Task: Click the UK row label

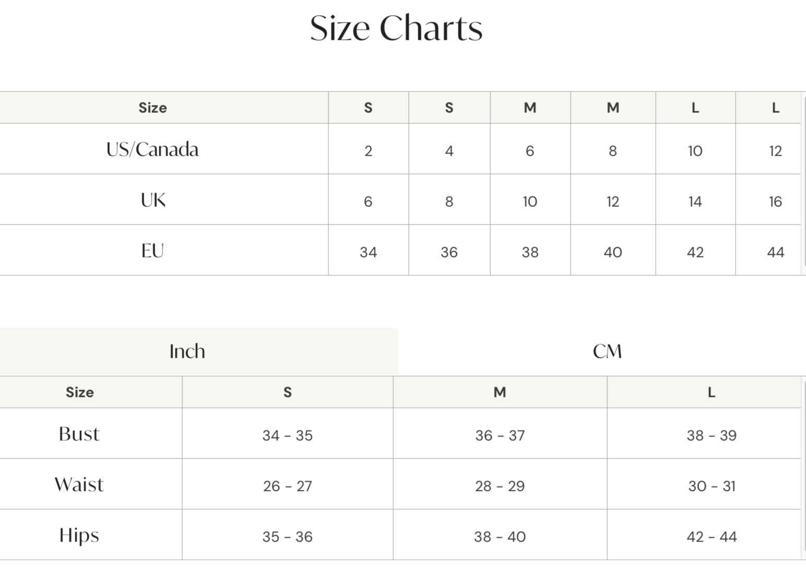Action: pyautogui.click(x=152, y=200)
